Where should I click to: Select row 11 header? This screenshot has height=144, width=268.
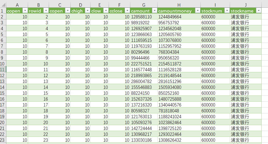tap(3, 69)
